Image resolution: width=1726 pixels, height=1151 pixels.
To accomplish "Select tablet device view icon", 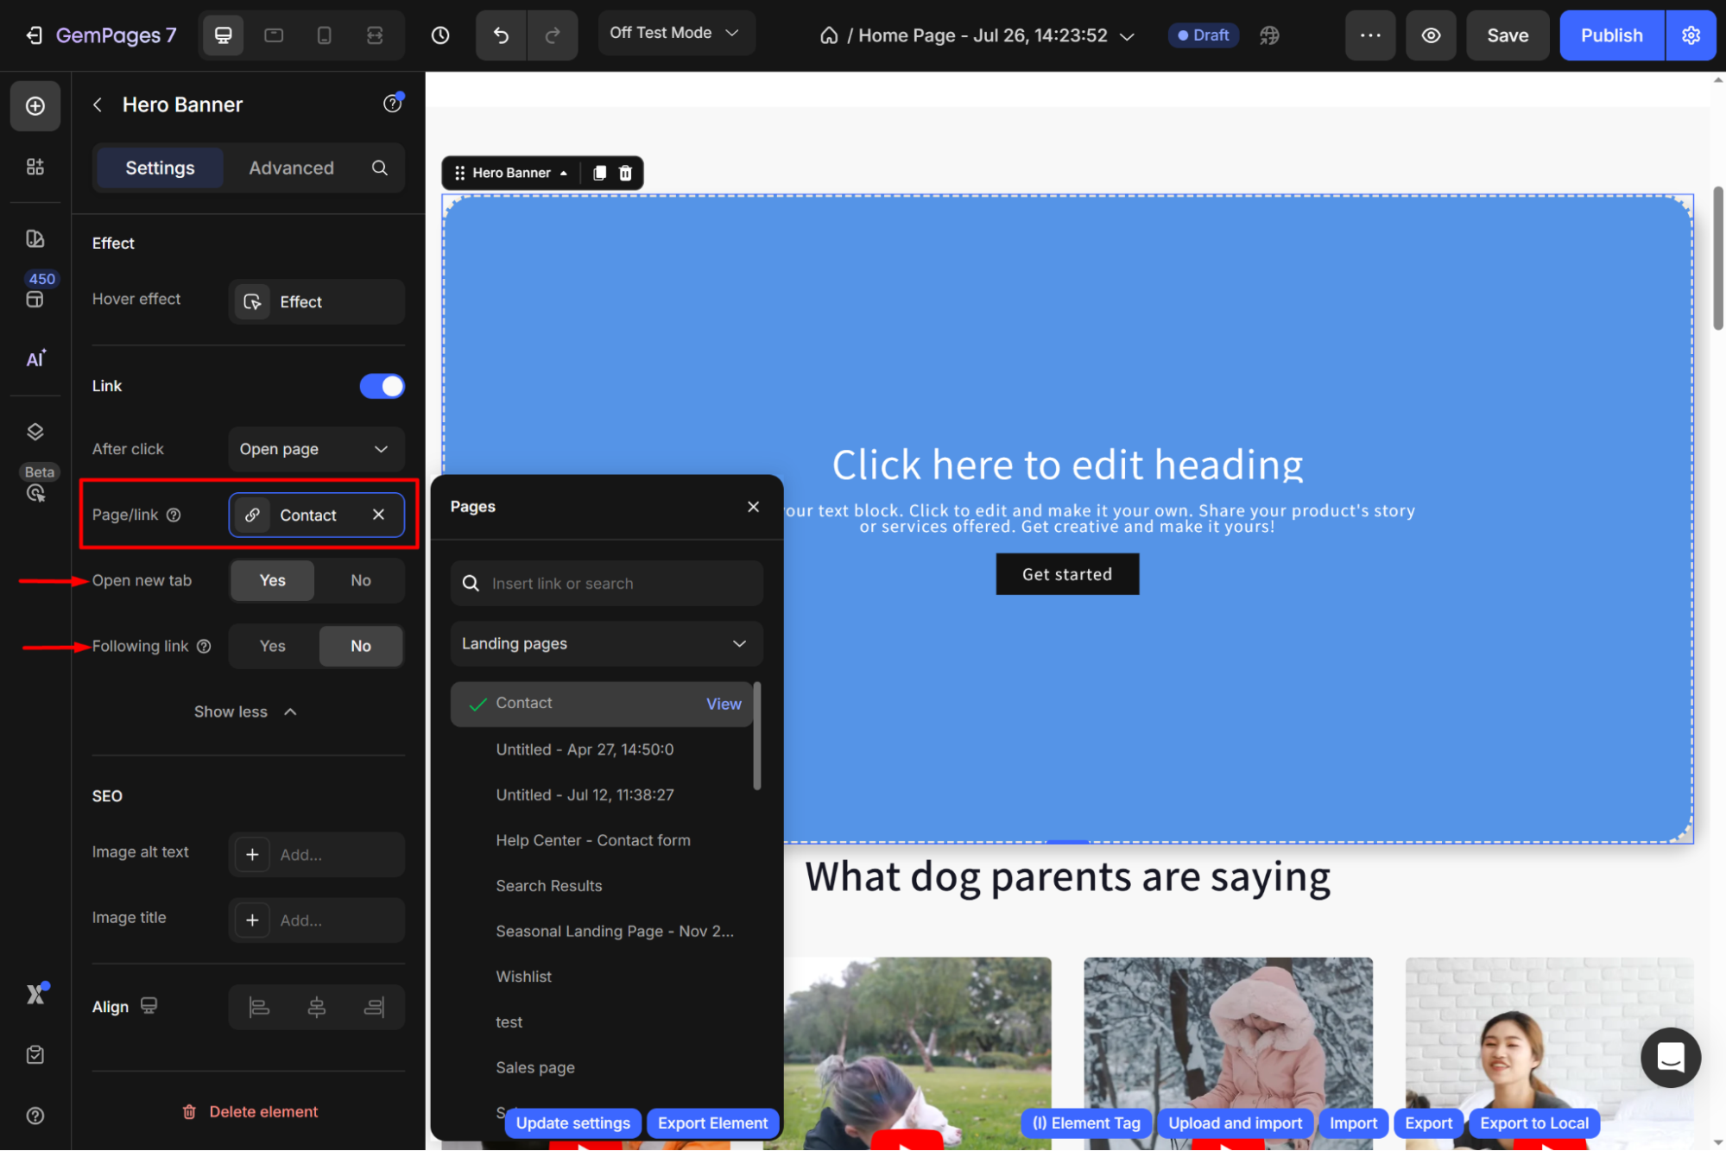I will pos(274,35).
